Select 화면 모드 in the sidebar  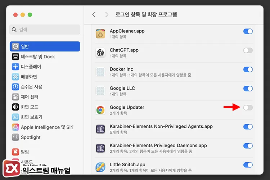(45, 107)
